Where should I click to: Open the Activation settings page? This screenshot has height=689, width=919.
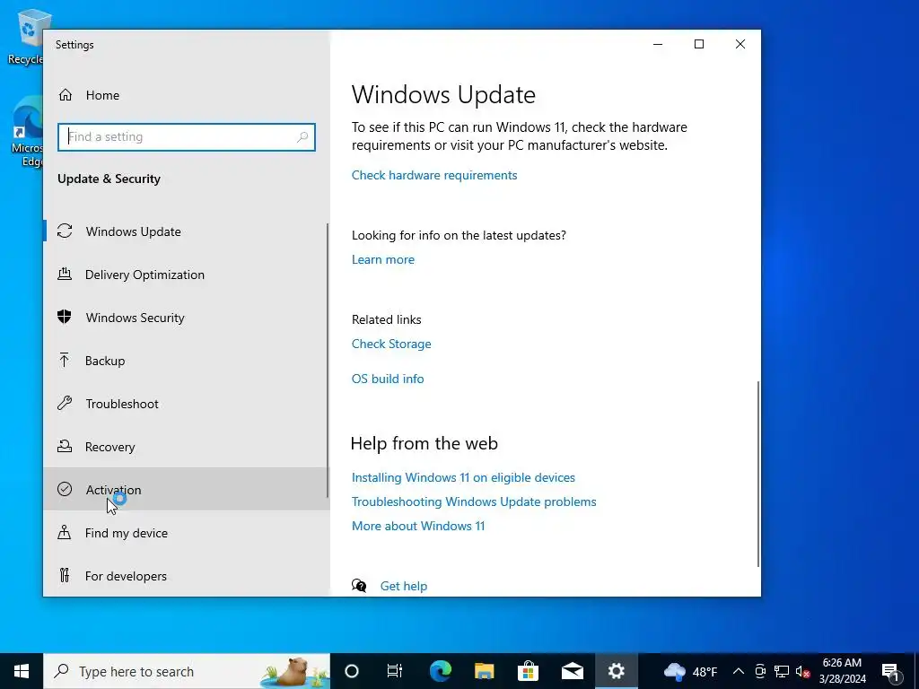click(187, 489)
